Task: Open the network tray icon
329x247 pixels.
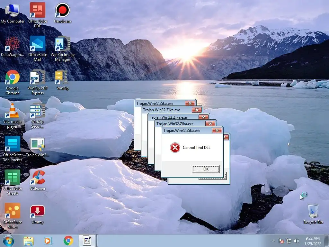Action: click(289, 241)
